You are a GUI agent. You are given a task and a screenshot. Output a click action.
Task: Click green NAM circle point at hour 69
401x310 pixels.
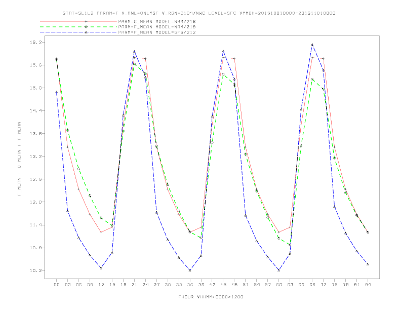coord(312,80)
